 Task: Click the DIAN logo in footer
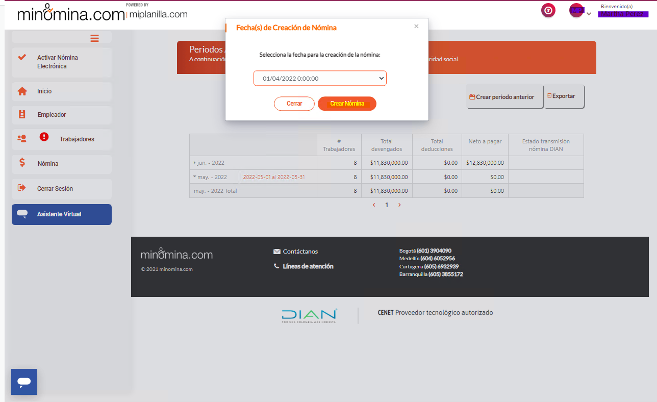point(309,315)
